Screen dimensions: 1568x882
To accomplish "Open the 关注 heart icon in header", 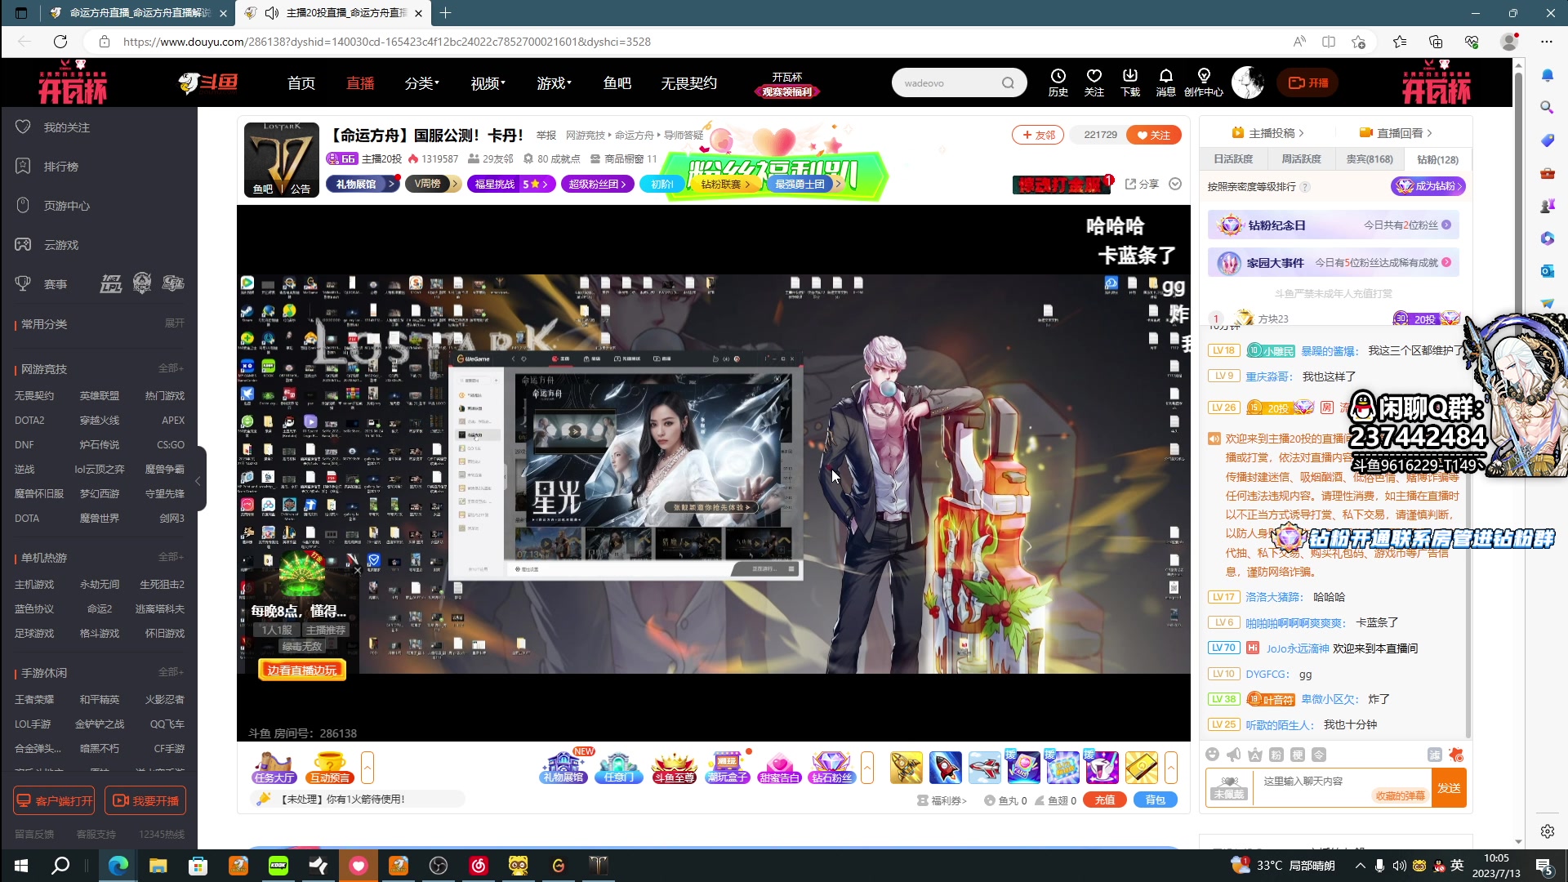I will point(1094,82).
